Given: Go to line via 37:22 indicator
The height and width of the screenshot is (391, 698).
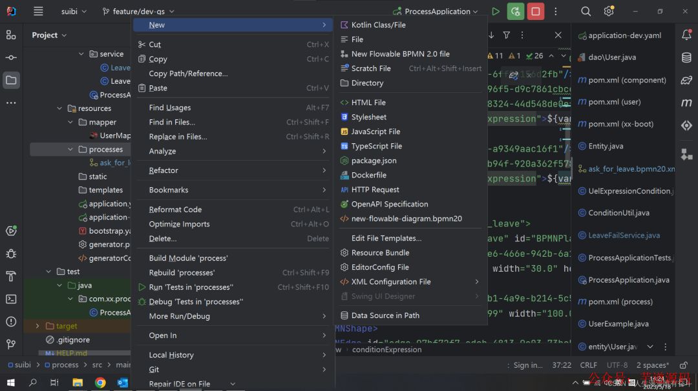Looking at the screenshot, I should [562, 365].
